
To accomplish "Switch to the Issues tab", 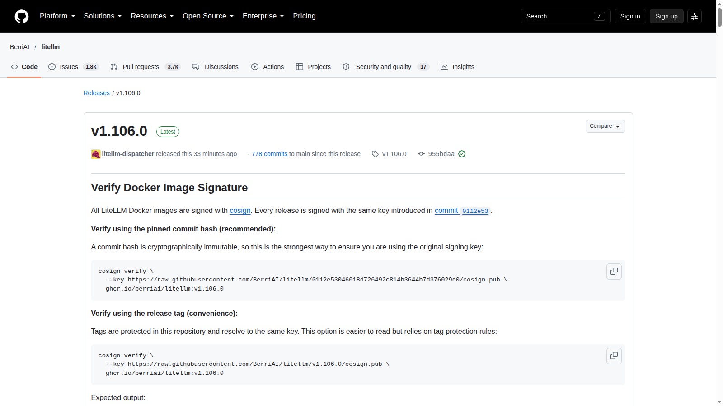I will pyautogui.click(x=73, y=67).
